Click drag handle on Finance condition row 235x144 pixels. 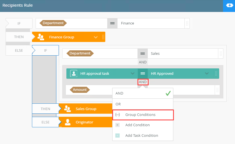pos(187,23)
